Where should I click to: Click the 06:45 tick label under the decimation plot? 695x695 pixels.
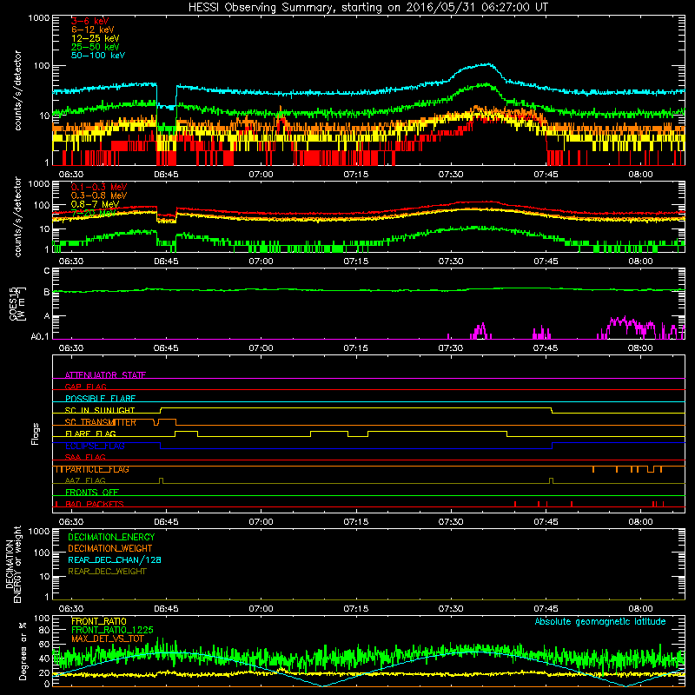click(x=166, y=609)
